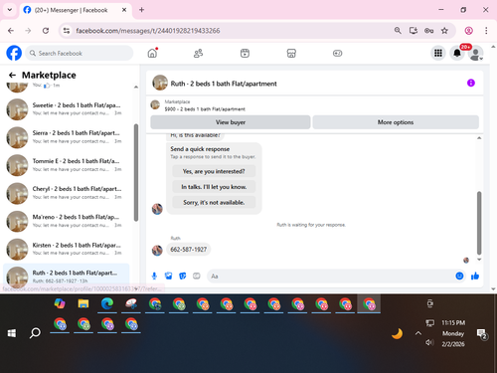Image resolution: width=497 pixels, height=373 pixels.
Task: Send a thumbs-up like
Action: [x=475, y=276]
